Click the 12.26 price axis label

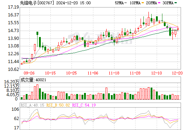pos(13,54)
